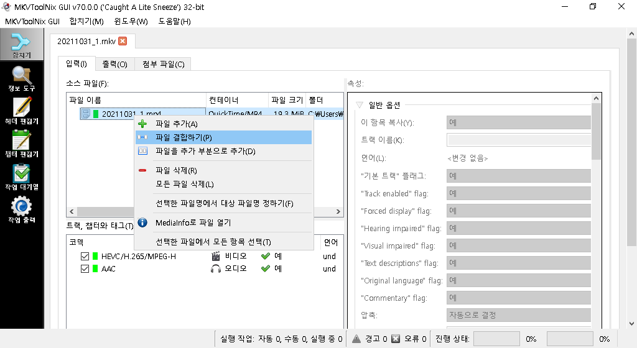Open the 헤더 편집기 header editor
637x348 pixels.
pos(22,111)
